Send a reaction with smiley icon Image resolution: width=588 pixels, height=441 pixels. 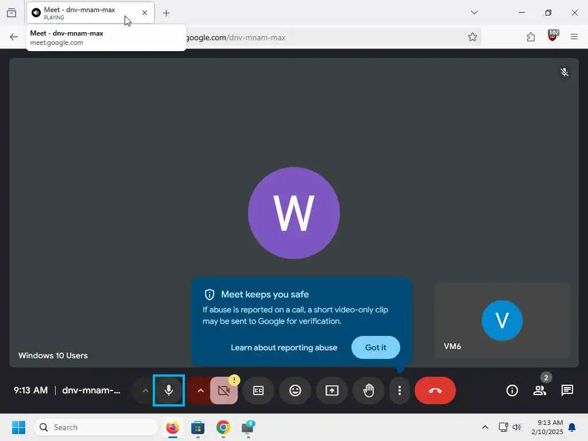[295, 390]
